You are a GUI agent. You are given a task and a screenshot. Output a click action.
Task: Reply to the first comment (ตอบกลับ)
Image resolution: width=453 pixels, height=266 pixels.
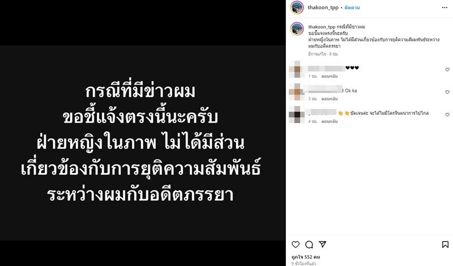(x=330, y=76)
